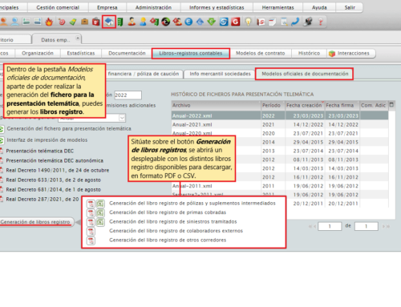Image resolution: width=401 pixels, height=307 pixels.
Task: Sort by the Fecha creación column header
Action: [x=305, y=105]
